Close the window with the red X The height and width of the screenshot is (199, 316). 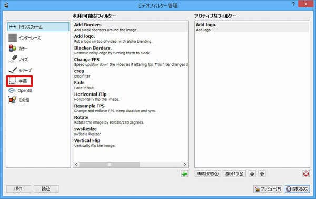click(306, 4)
